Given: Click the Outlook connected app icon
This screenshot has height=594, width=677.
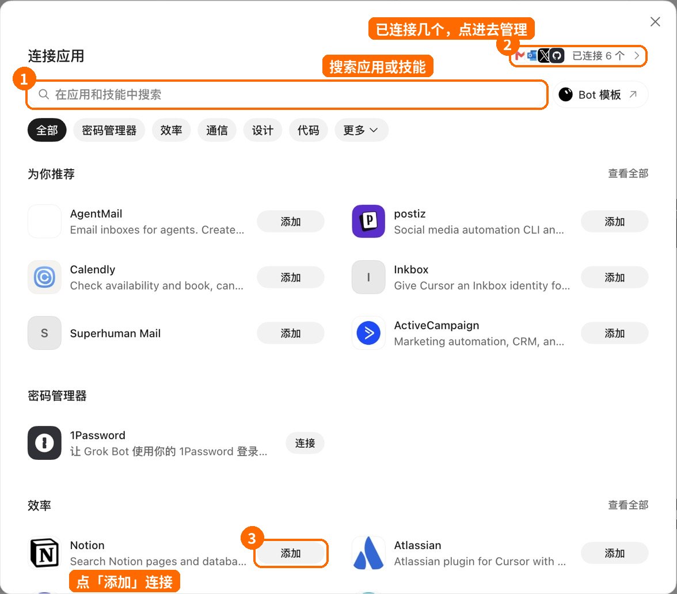Looking at the screenshot, I should click(x=532, y=56).
